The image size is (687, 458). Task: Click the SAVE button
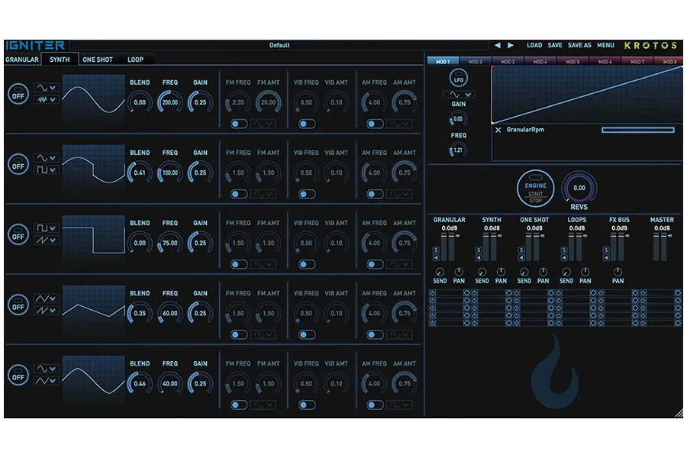pyautogui.click(x=555, y=45)
